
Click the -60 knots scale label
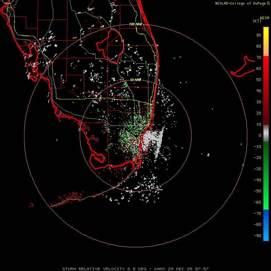click(x=257, y=202)
